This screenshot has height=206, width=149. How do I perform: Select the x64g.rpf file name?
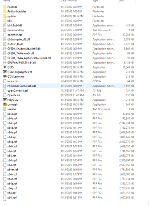12,142
